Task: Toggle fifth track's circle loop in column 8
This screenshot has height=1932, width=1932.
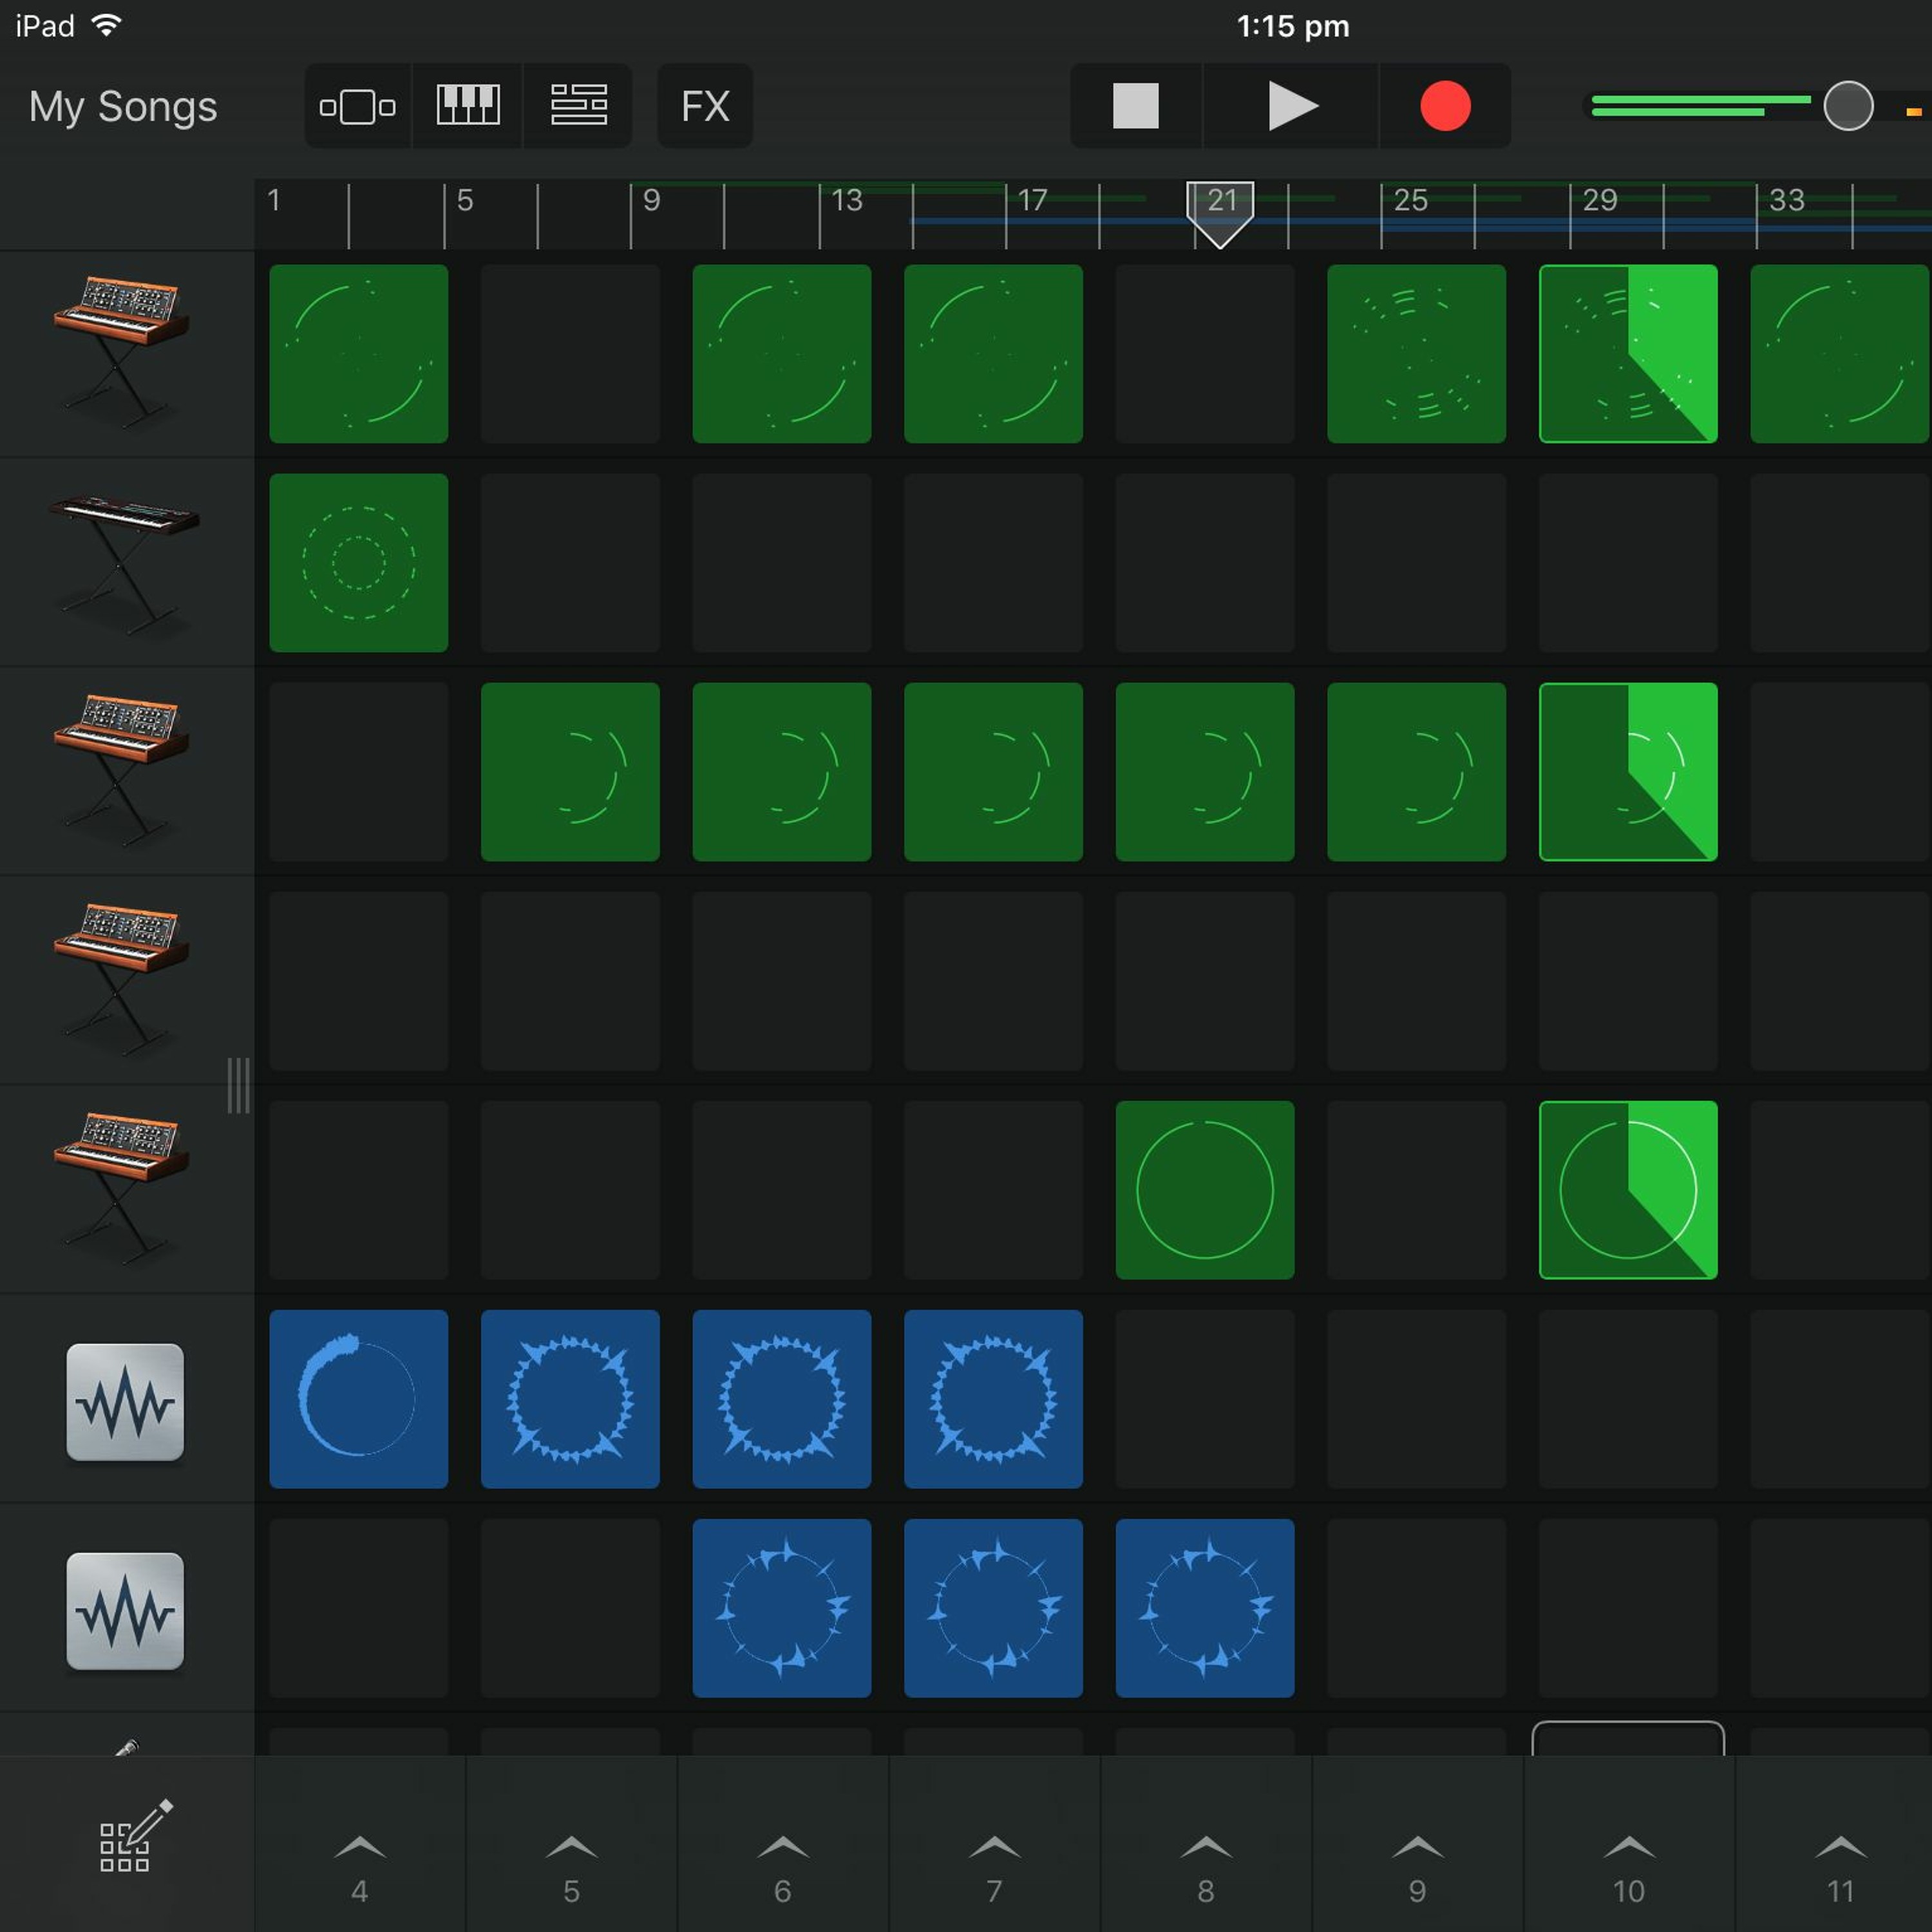Action: 1205,1190
